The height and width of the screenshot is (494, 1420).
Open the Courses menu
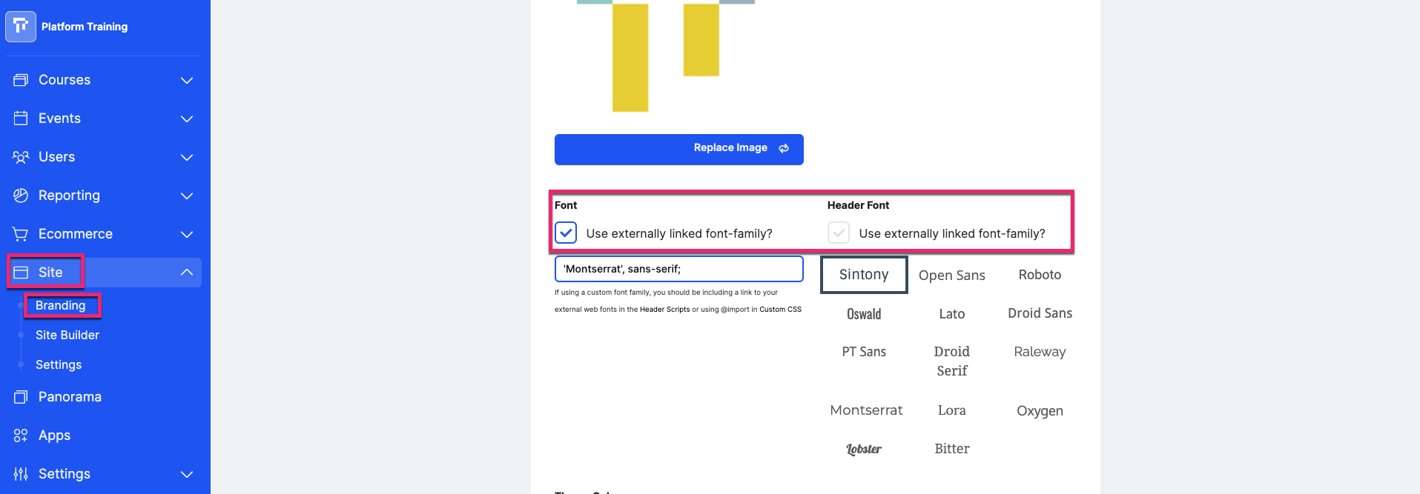(104, 80)
